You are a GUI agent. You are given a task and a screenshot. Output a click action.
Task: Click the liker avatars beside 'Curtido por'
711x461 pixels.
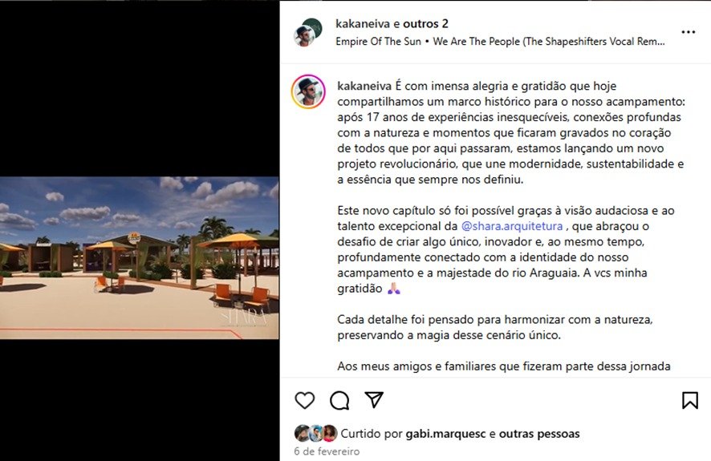coord(315,434)
